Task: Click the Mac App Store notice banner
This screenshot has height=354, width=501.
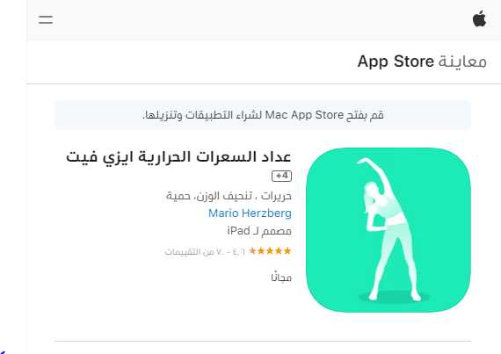Action: tap(263, 115)
